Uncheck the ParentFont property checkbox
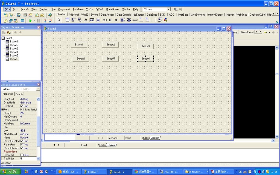Screen dimensions: 280x175 pyautogui.click(x=22, y=145)
